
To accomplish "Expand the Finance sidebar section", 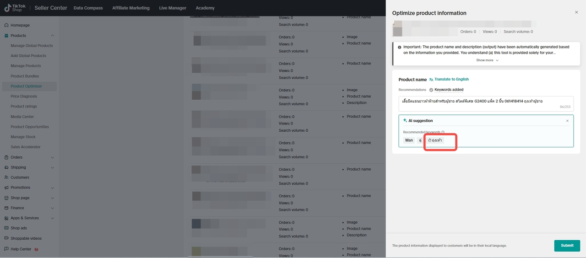I will pyautogui.click(x=52, y=208).
